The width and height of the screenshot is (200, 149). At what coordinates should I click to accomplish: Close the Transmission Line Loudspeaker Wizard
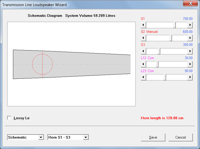(191, 3)
